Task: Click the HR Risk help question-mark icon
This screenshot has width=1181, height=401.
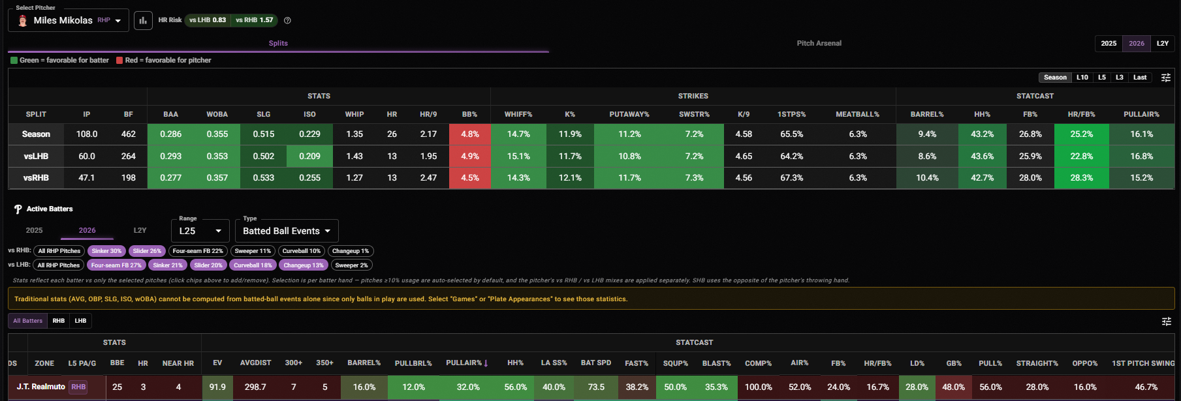Action: click(x=287, y=20)
